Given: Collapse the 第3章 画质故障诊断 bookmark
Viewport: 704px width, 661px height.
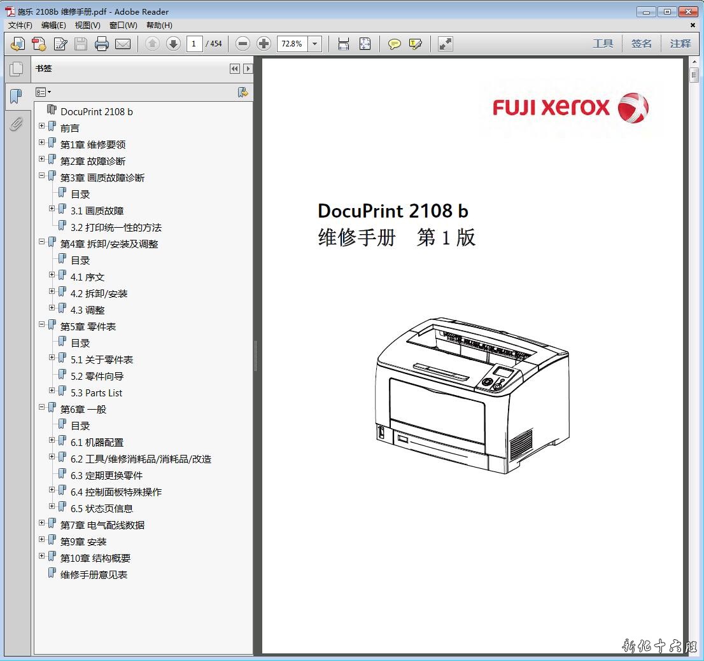Looking at the screenshot, I should point(42,176).
